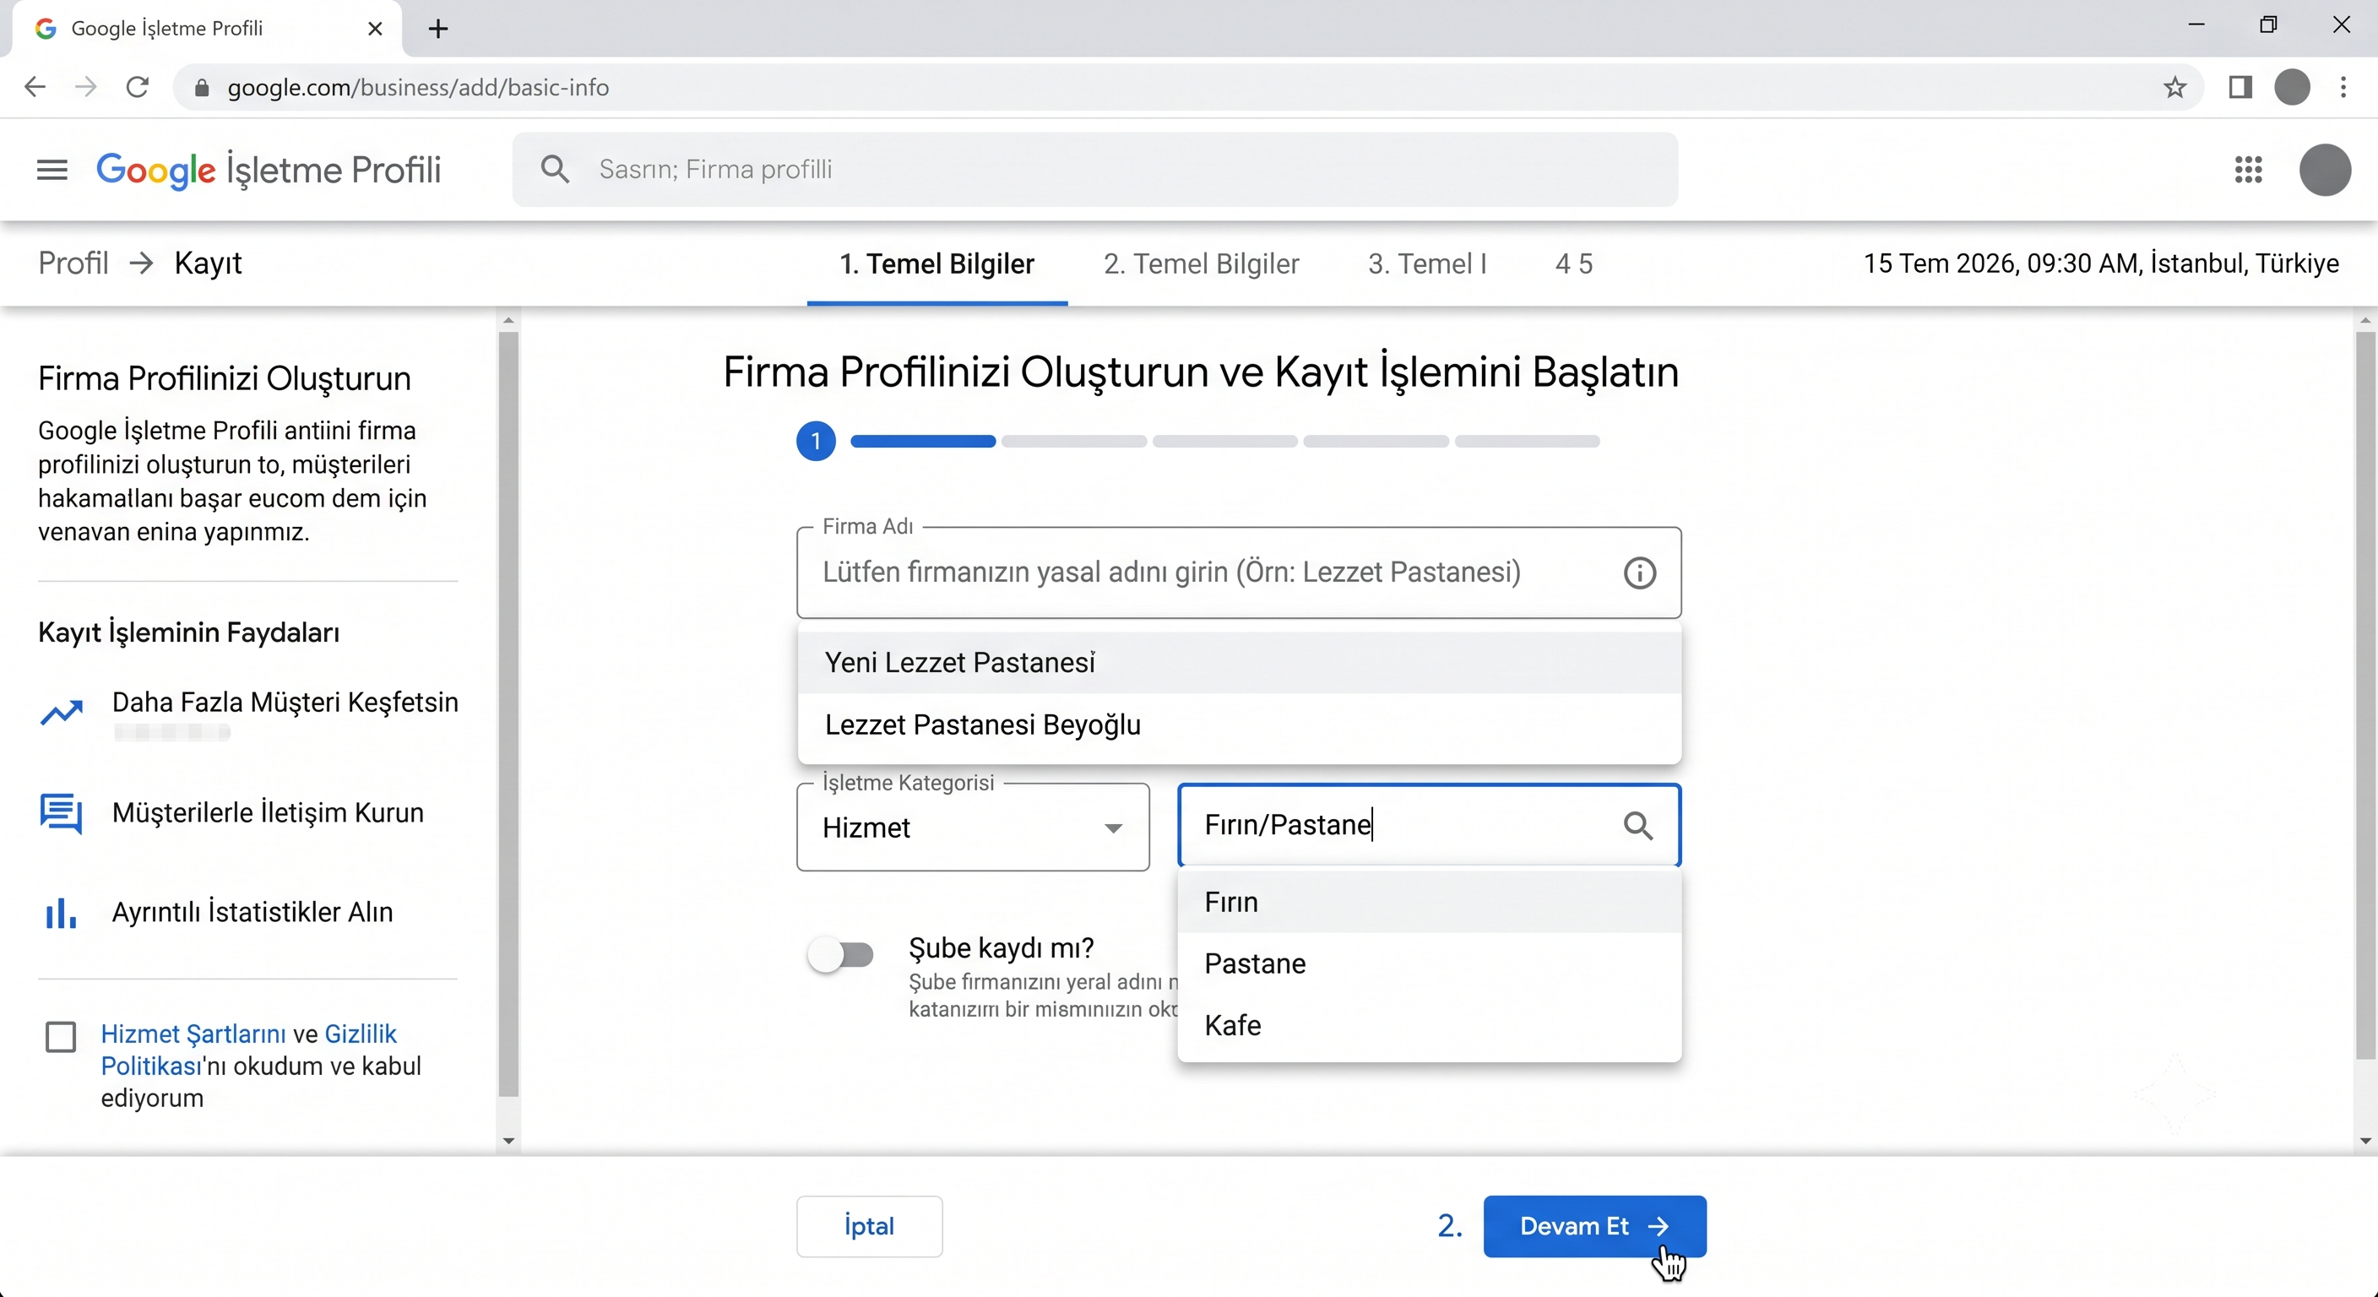The width and height of the screenshot is (2378, 1297).
Task: Click the breadcrumb arrow between Profil and Kayıt
Action: [x=141, y=263]
